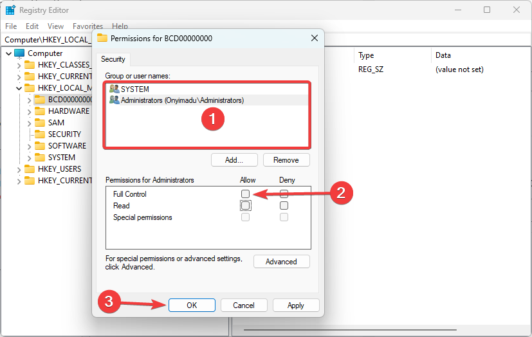532x337 pixels.
Task: Click the SYSTEM group user icon in dialog
Action: click(114, 89)
